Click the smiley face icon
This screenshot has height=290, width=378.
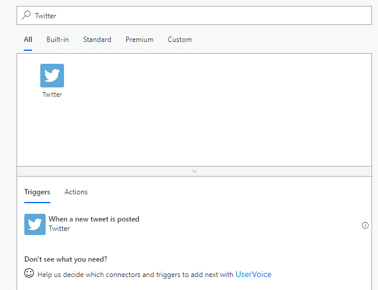click(x=29, y=273)
